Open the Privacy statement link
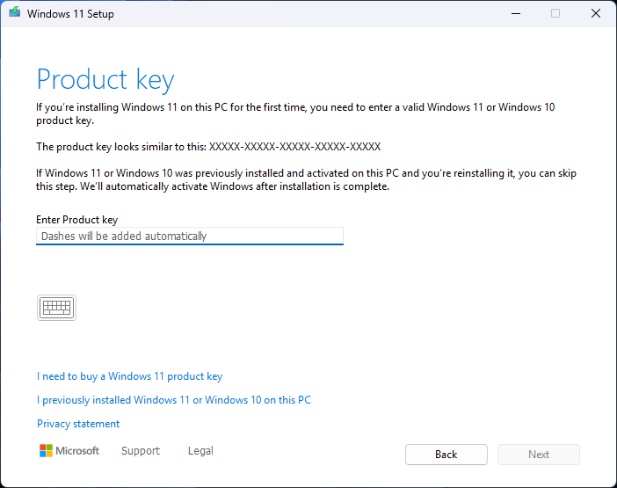This screenshot has height=488, width=617. tap(78, 424)
